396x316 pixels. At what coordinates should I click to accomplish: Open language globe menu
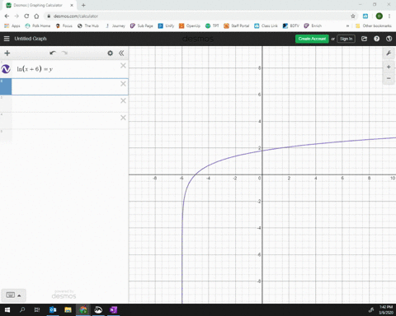pos(389,39)
